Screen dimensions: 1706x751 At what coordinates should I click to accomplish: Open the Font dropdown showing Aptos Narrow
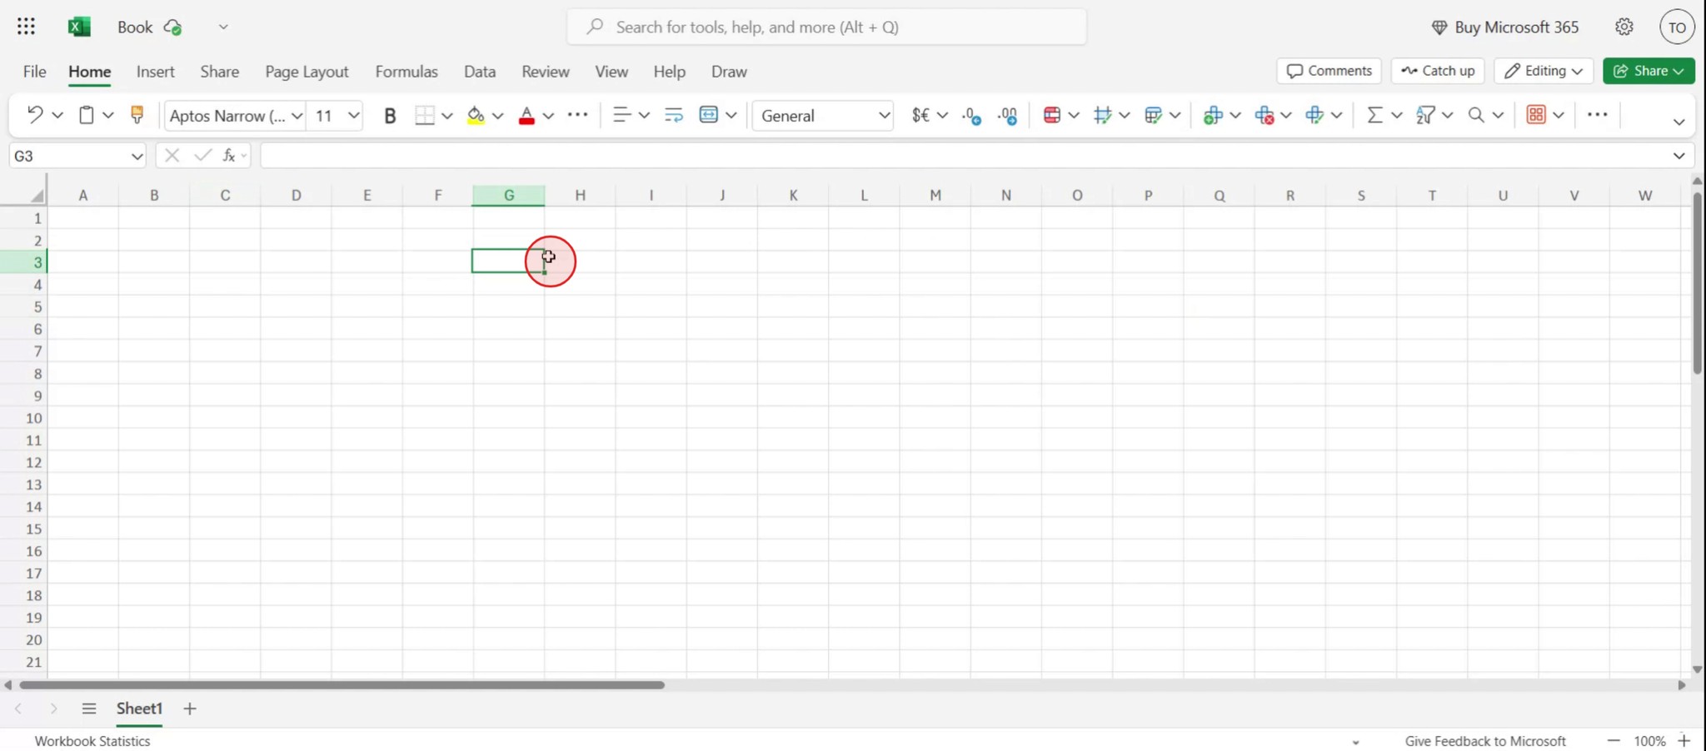pyautogui.click(x=233, y=116)
